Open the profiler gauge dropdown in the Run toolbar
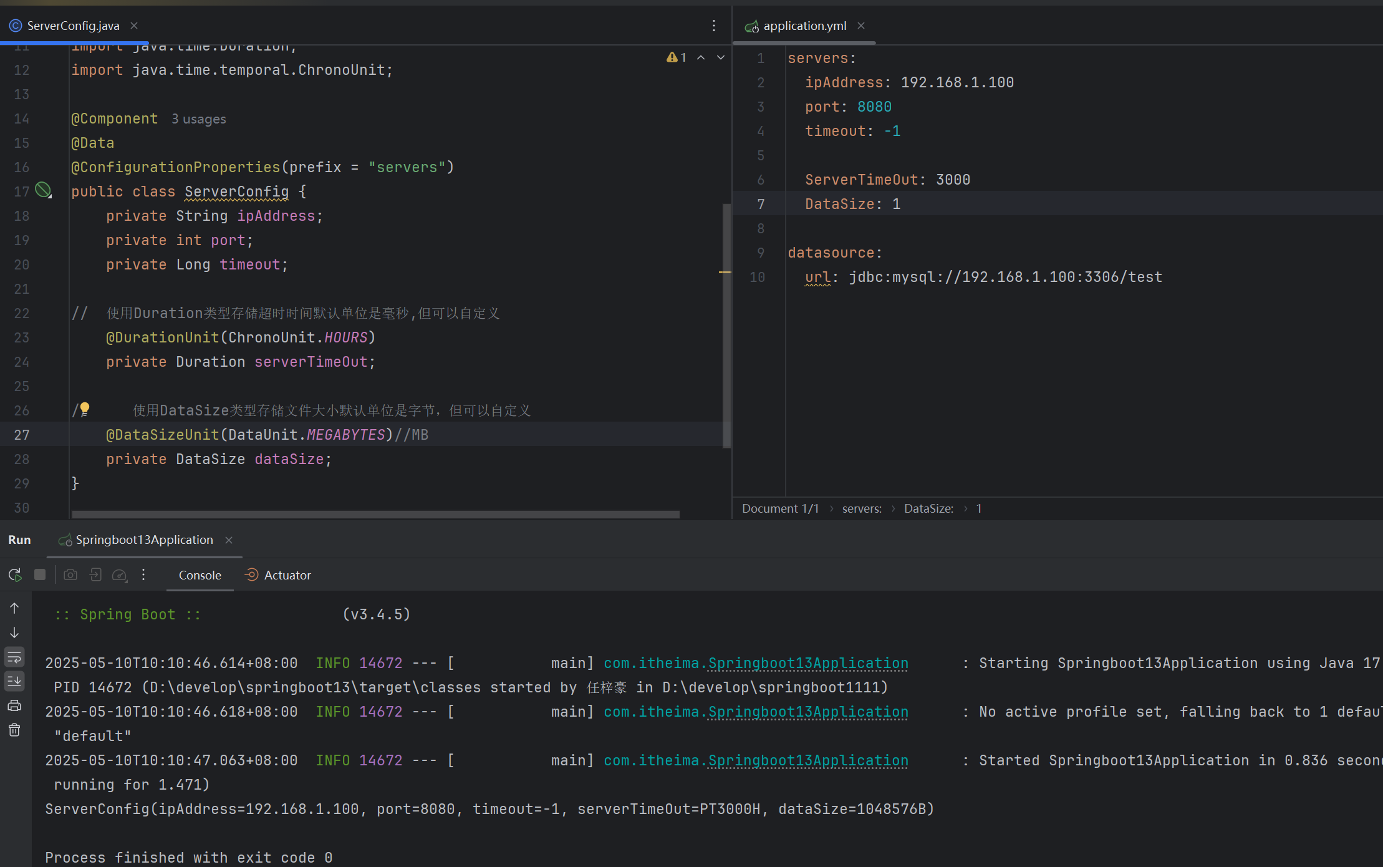Image resolution: width=1383 pixels, height=867 pixels. pyautogui.click(x=120, y=575)
